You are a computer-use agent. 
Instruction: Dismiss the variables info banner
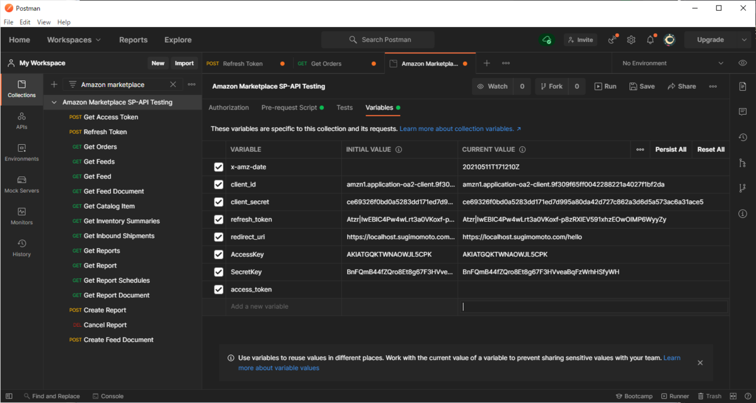(700, 362)
